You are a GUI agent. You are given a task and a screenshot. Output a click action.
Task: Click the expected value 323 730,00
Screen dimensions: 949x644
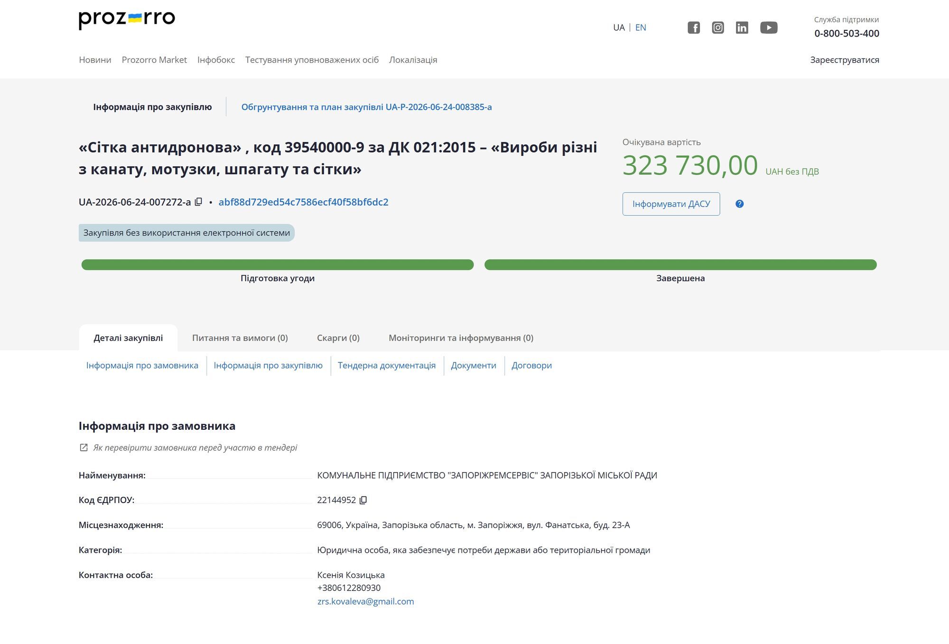click(690, 165)
